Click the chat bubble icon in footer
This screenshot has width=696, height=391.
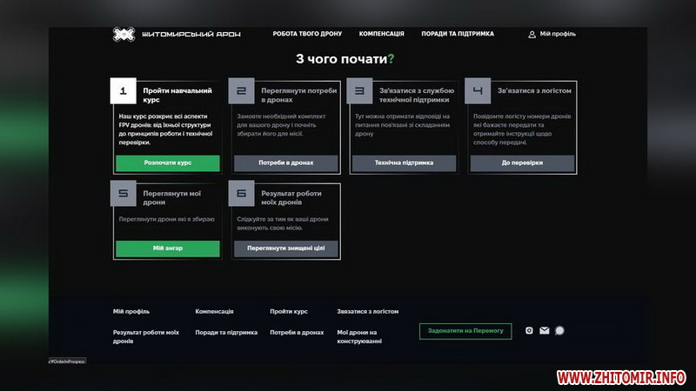pos(559,331)
